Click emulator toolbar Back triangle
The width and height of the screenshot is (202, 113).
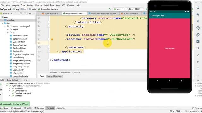pyautogui.click(x=198, y=55)
